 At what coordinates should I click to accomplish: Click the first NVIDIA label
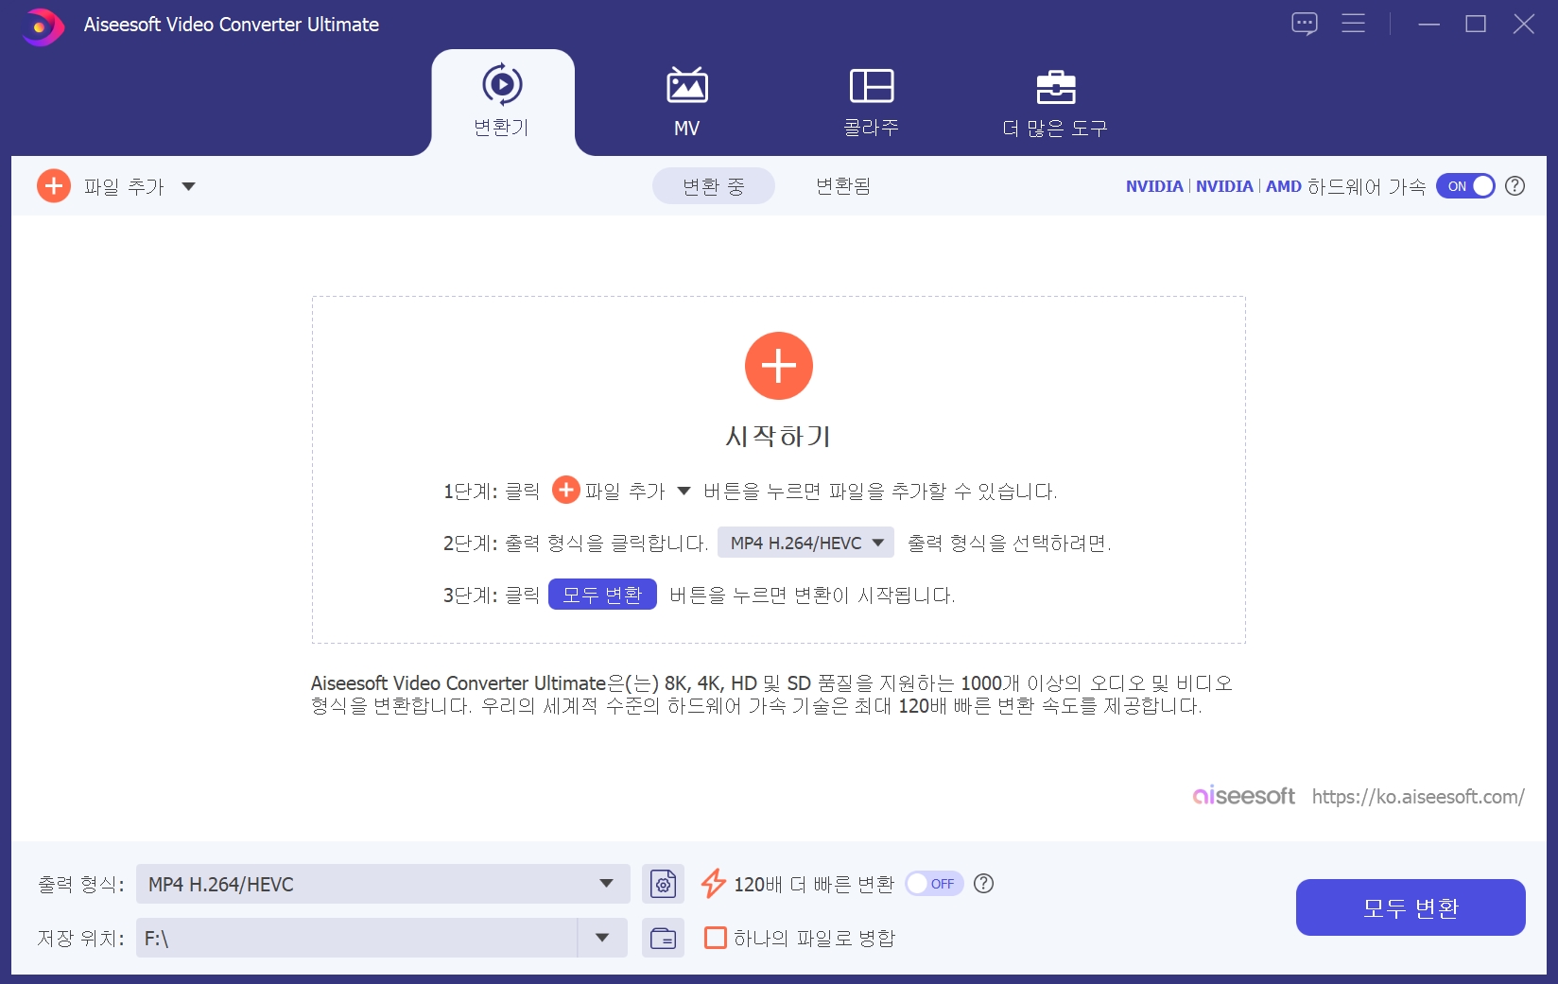tap(1154, 186)
